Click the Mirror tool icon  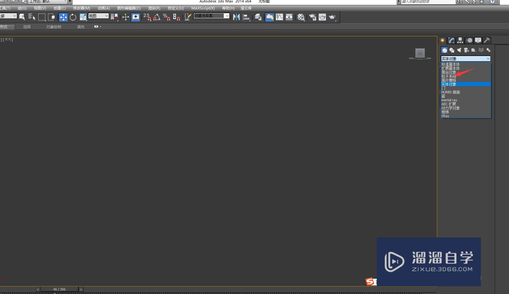236,17
